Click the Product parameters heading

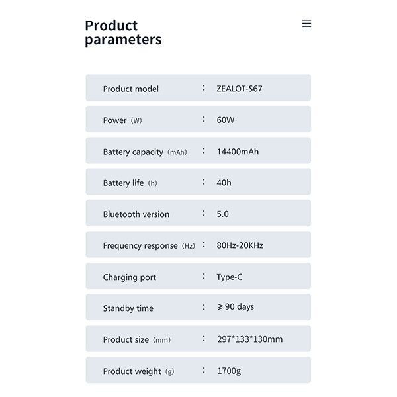click(123, 32)
